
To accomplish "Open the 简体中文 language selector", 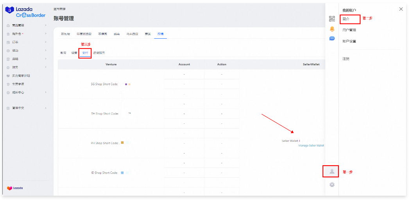I will point(26,108).
